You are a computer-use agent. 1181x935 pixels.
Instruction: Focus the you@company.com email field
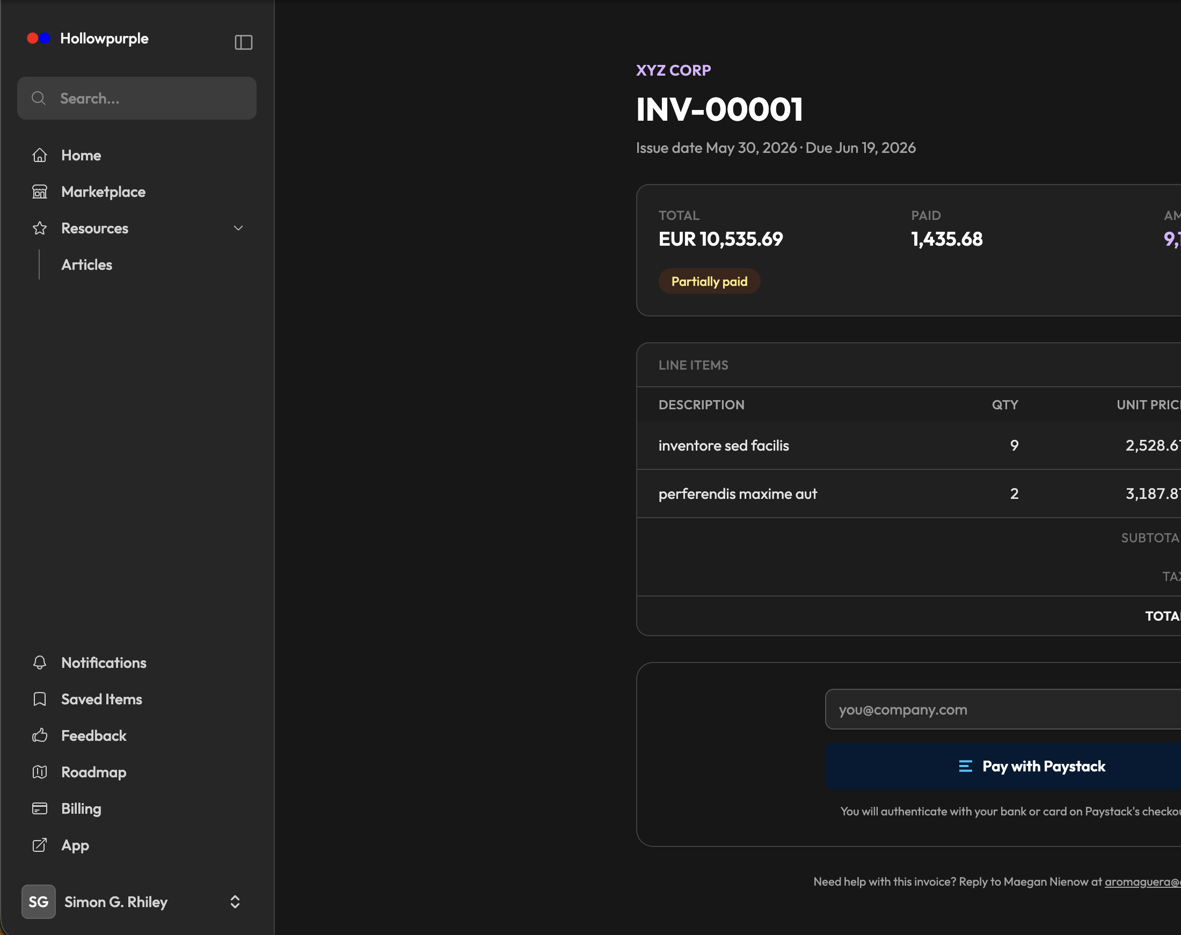pyautogui.click(x=1003, y=710)
